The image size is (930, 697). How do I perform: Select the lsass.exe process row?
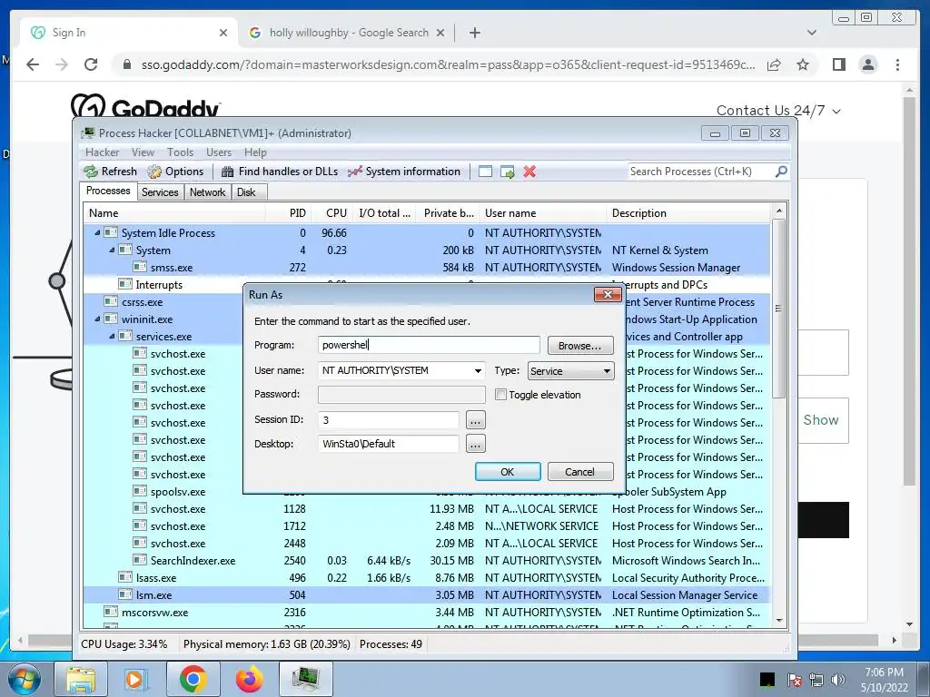tap(427, 578)
